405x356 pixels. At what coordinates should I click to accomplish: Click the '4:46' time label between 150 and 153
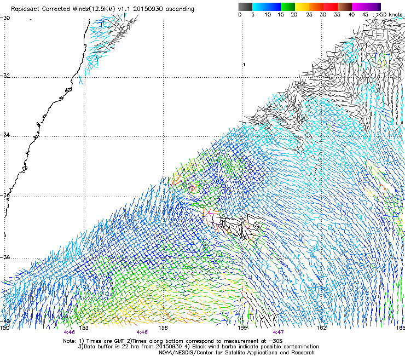70,332
